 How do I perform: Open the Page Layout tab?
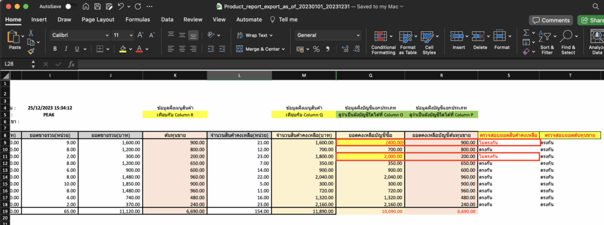point(98,19)
